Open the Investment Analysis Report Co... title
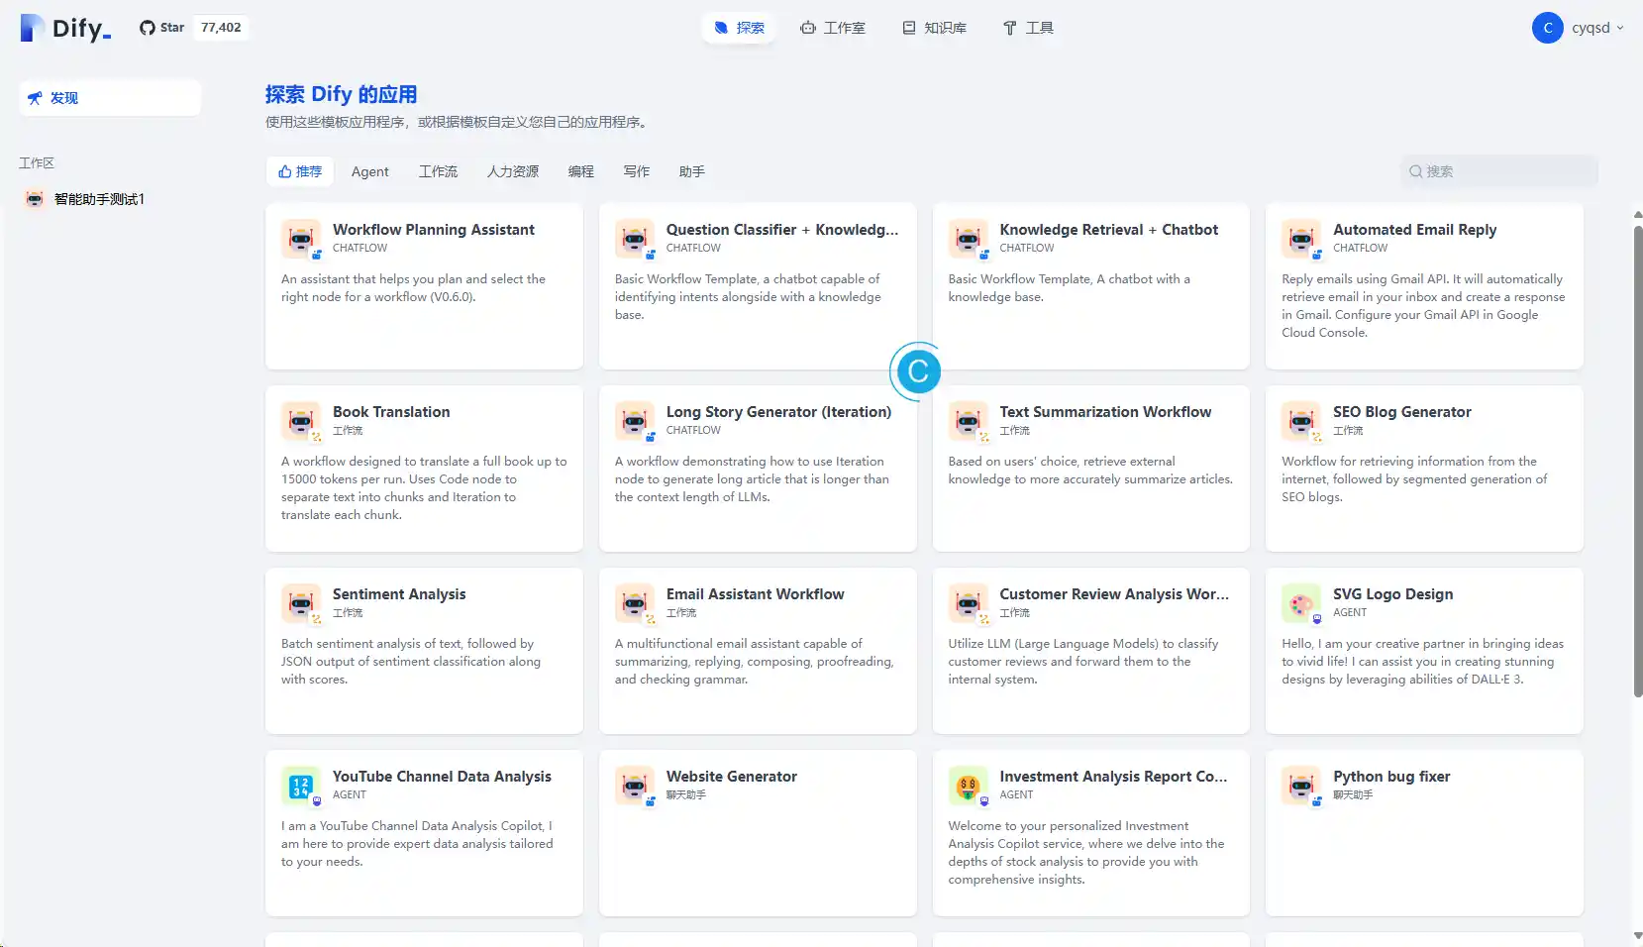 [1113, 777]
